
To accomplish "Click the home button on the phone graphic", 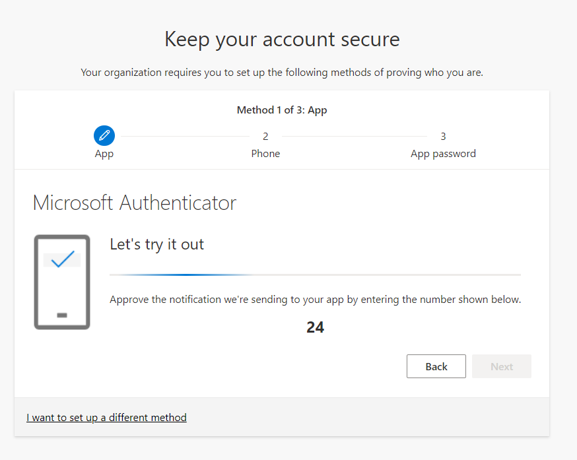I will [x=62, y=315].
